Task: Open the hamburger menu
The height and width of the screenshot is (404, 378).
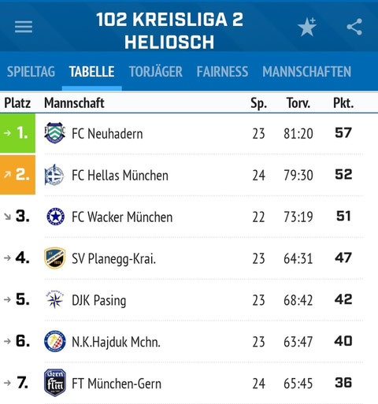Action: click(x=24, y=27)
